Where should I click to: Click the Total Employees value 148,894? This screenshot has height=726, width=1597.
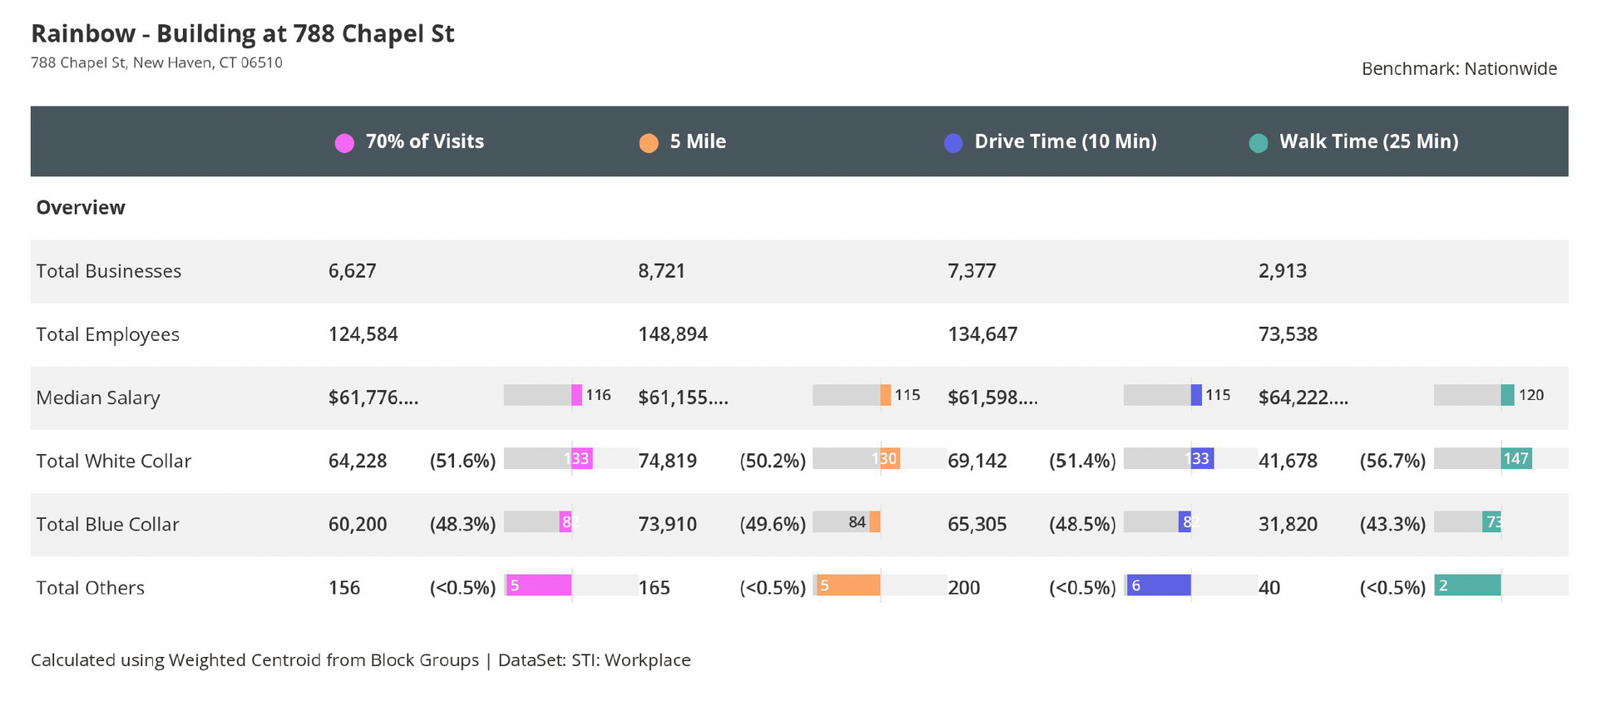tap(673, 334)
